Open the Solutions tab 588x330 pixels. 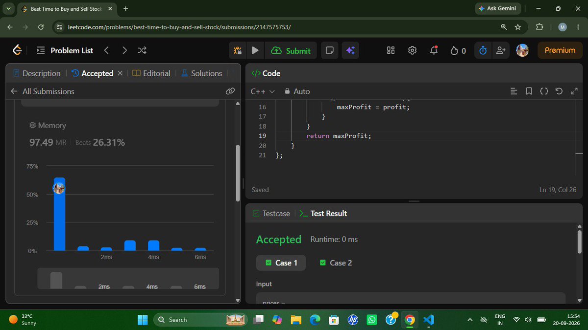pos(201,73)
